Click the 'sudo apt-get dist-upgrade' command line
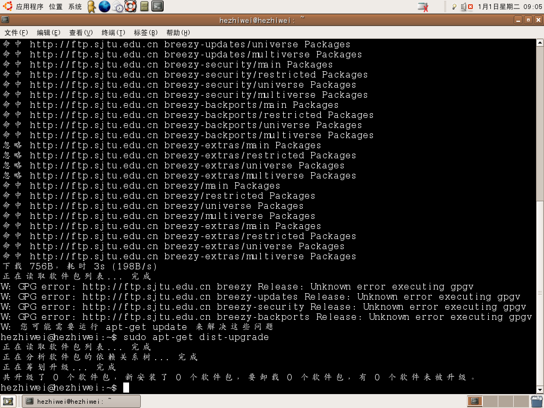The width and height of the screenshot is (544, 408). coord(135,337)
